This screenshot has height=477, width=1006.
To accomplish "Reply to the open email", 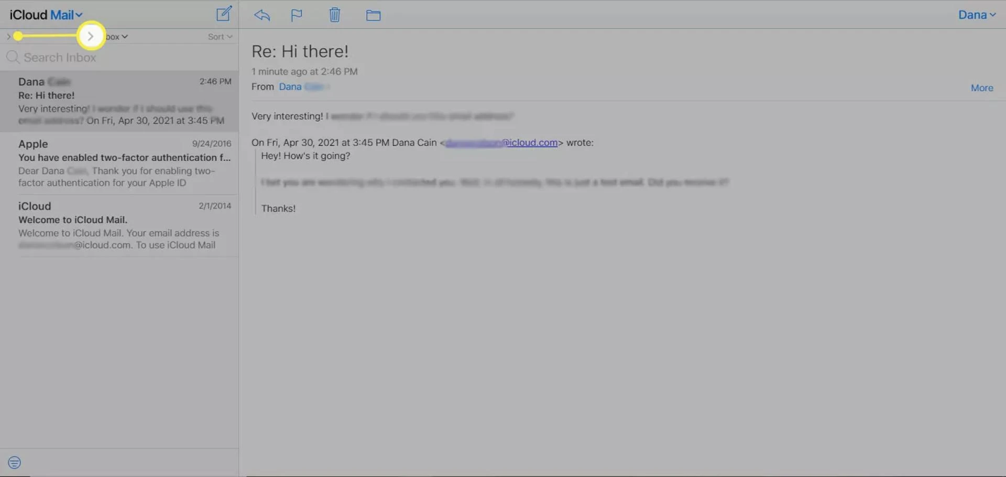I will 261,15.
